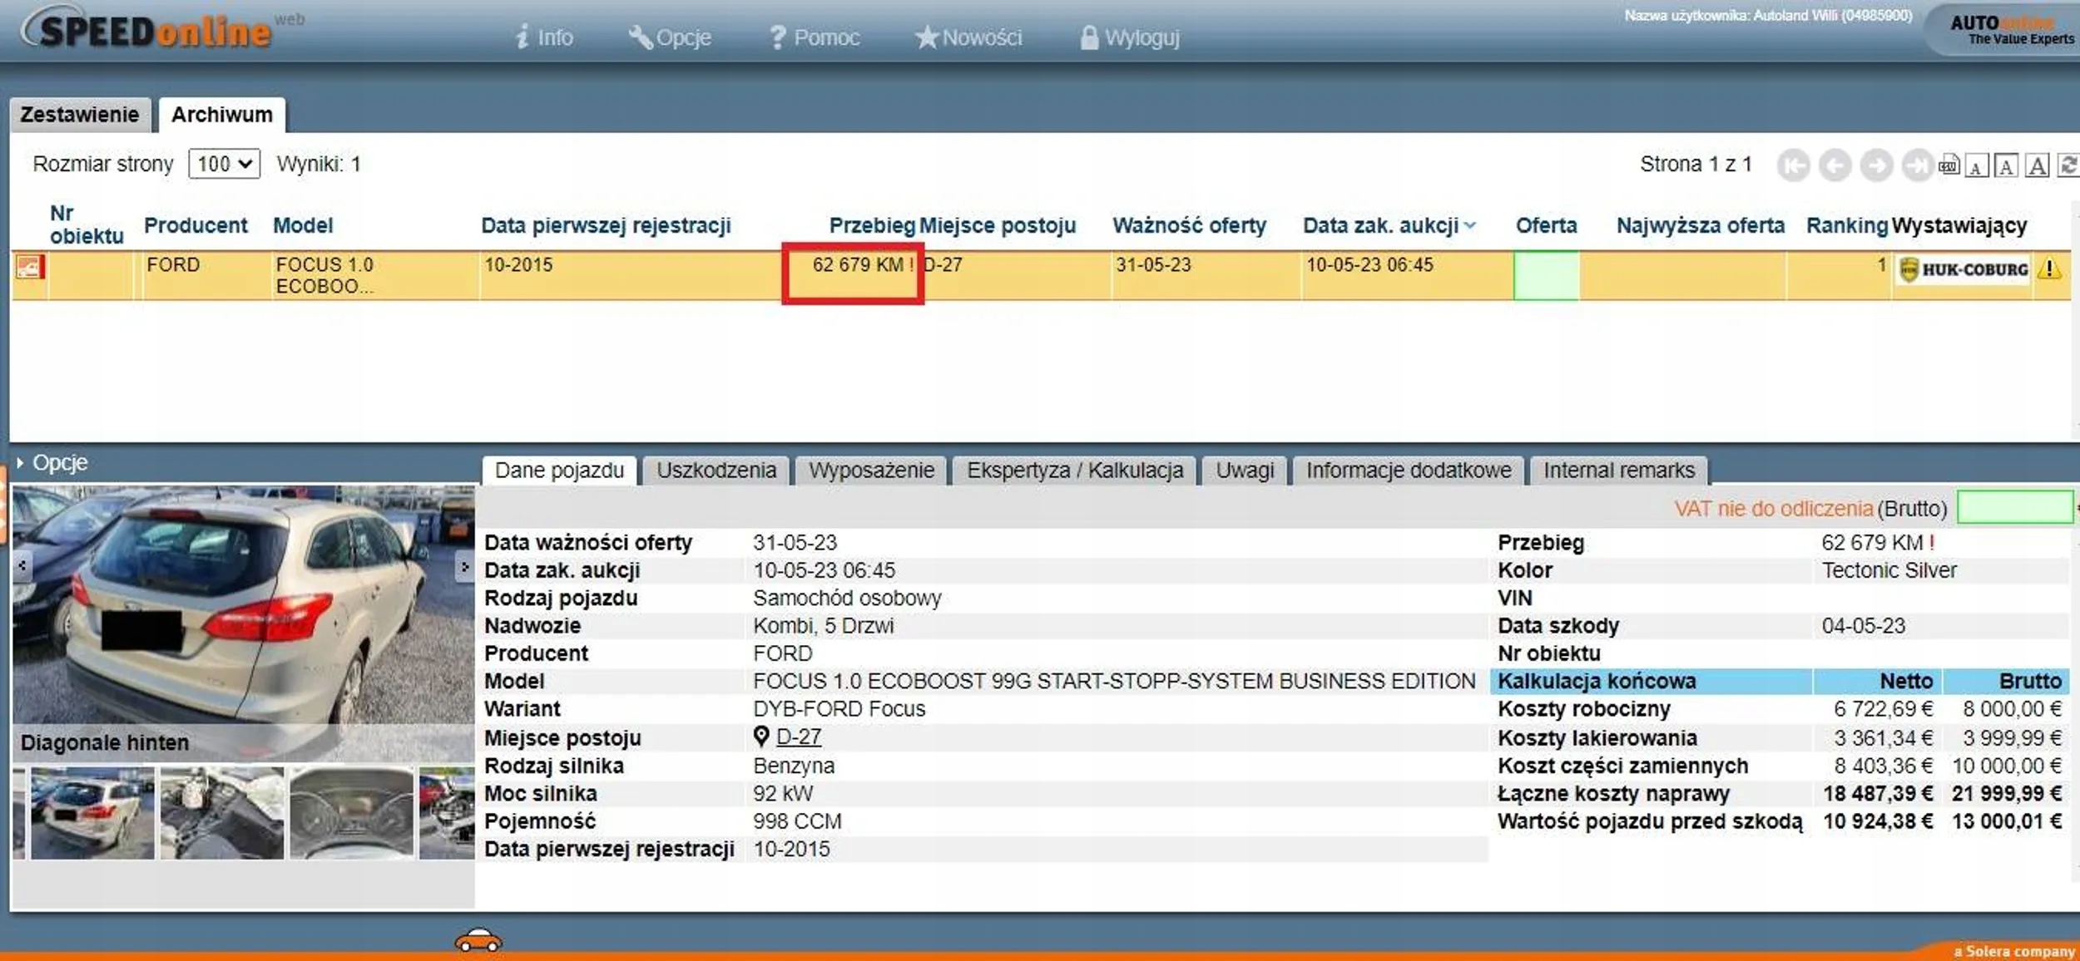2080x961 pixels.
Task: Expand the Opcje side panel
Action: 52,463
